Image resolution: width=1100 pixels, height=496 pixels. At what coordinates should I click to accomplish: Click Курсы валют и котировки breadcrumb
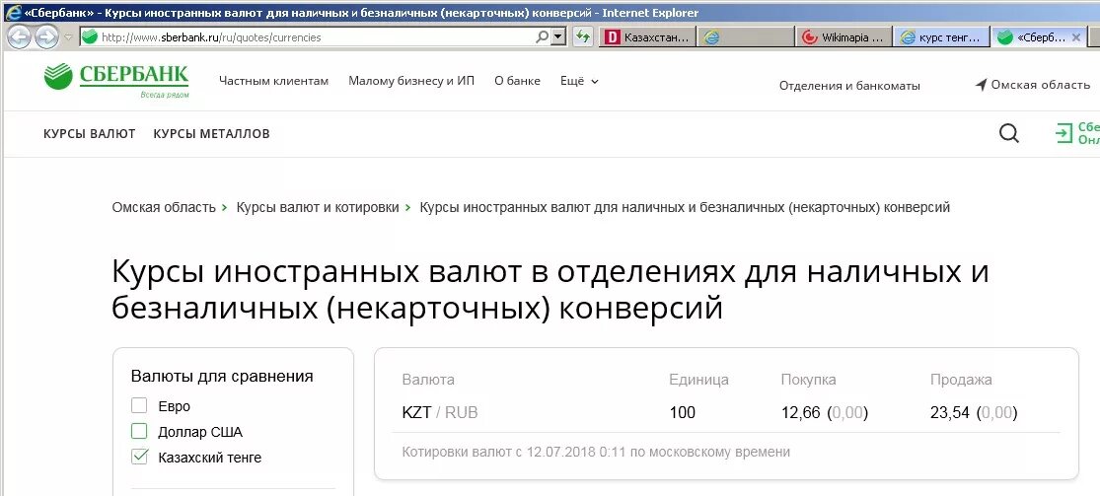(317, 208)
